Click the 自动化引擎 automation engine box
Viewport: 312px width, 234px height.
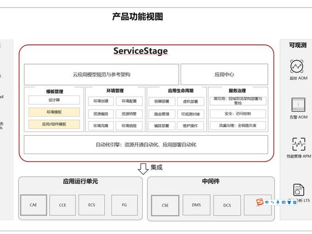146,145
